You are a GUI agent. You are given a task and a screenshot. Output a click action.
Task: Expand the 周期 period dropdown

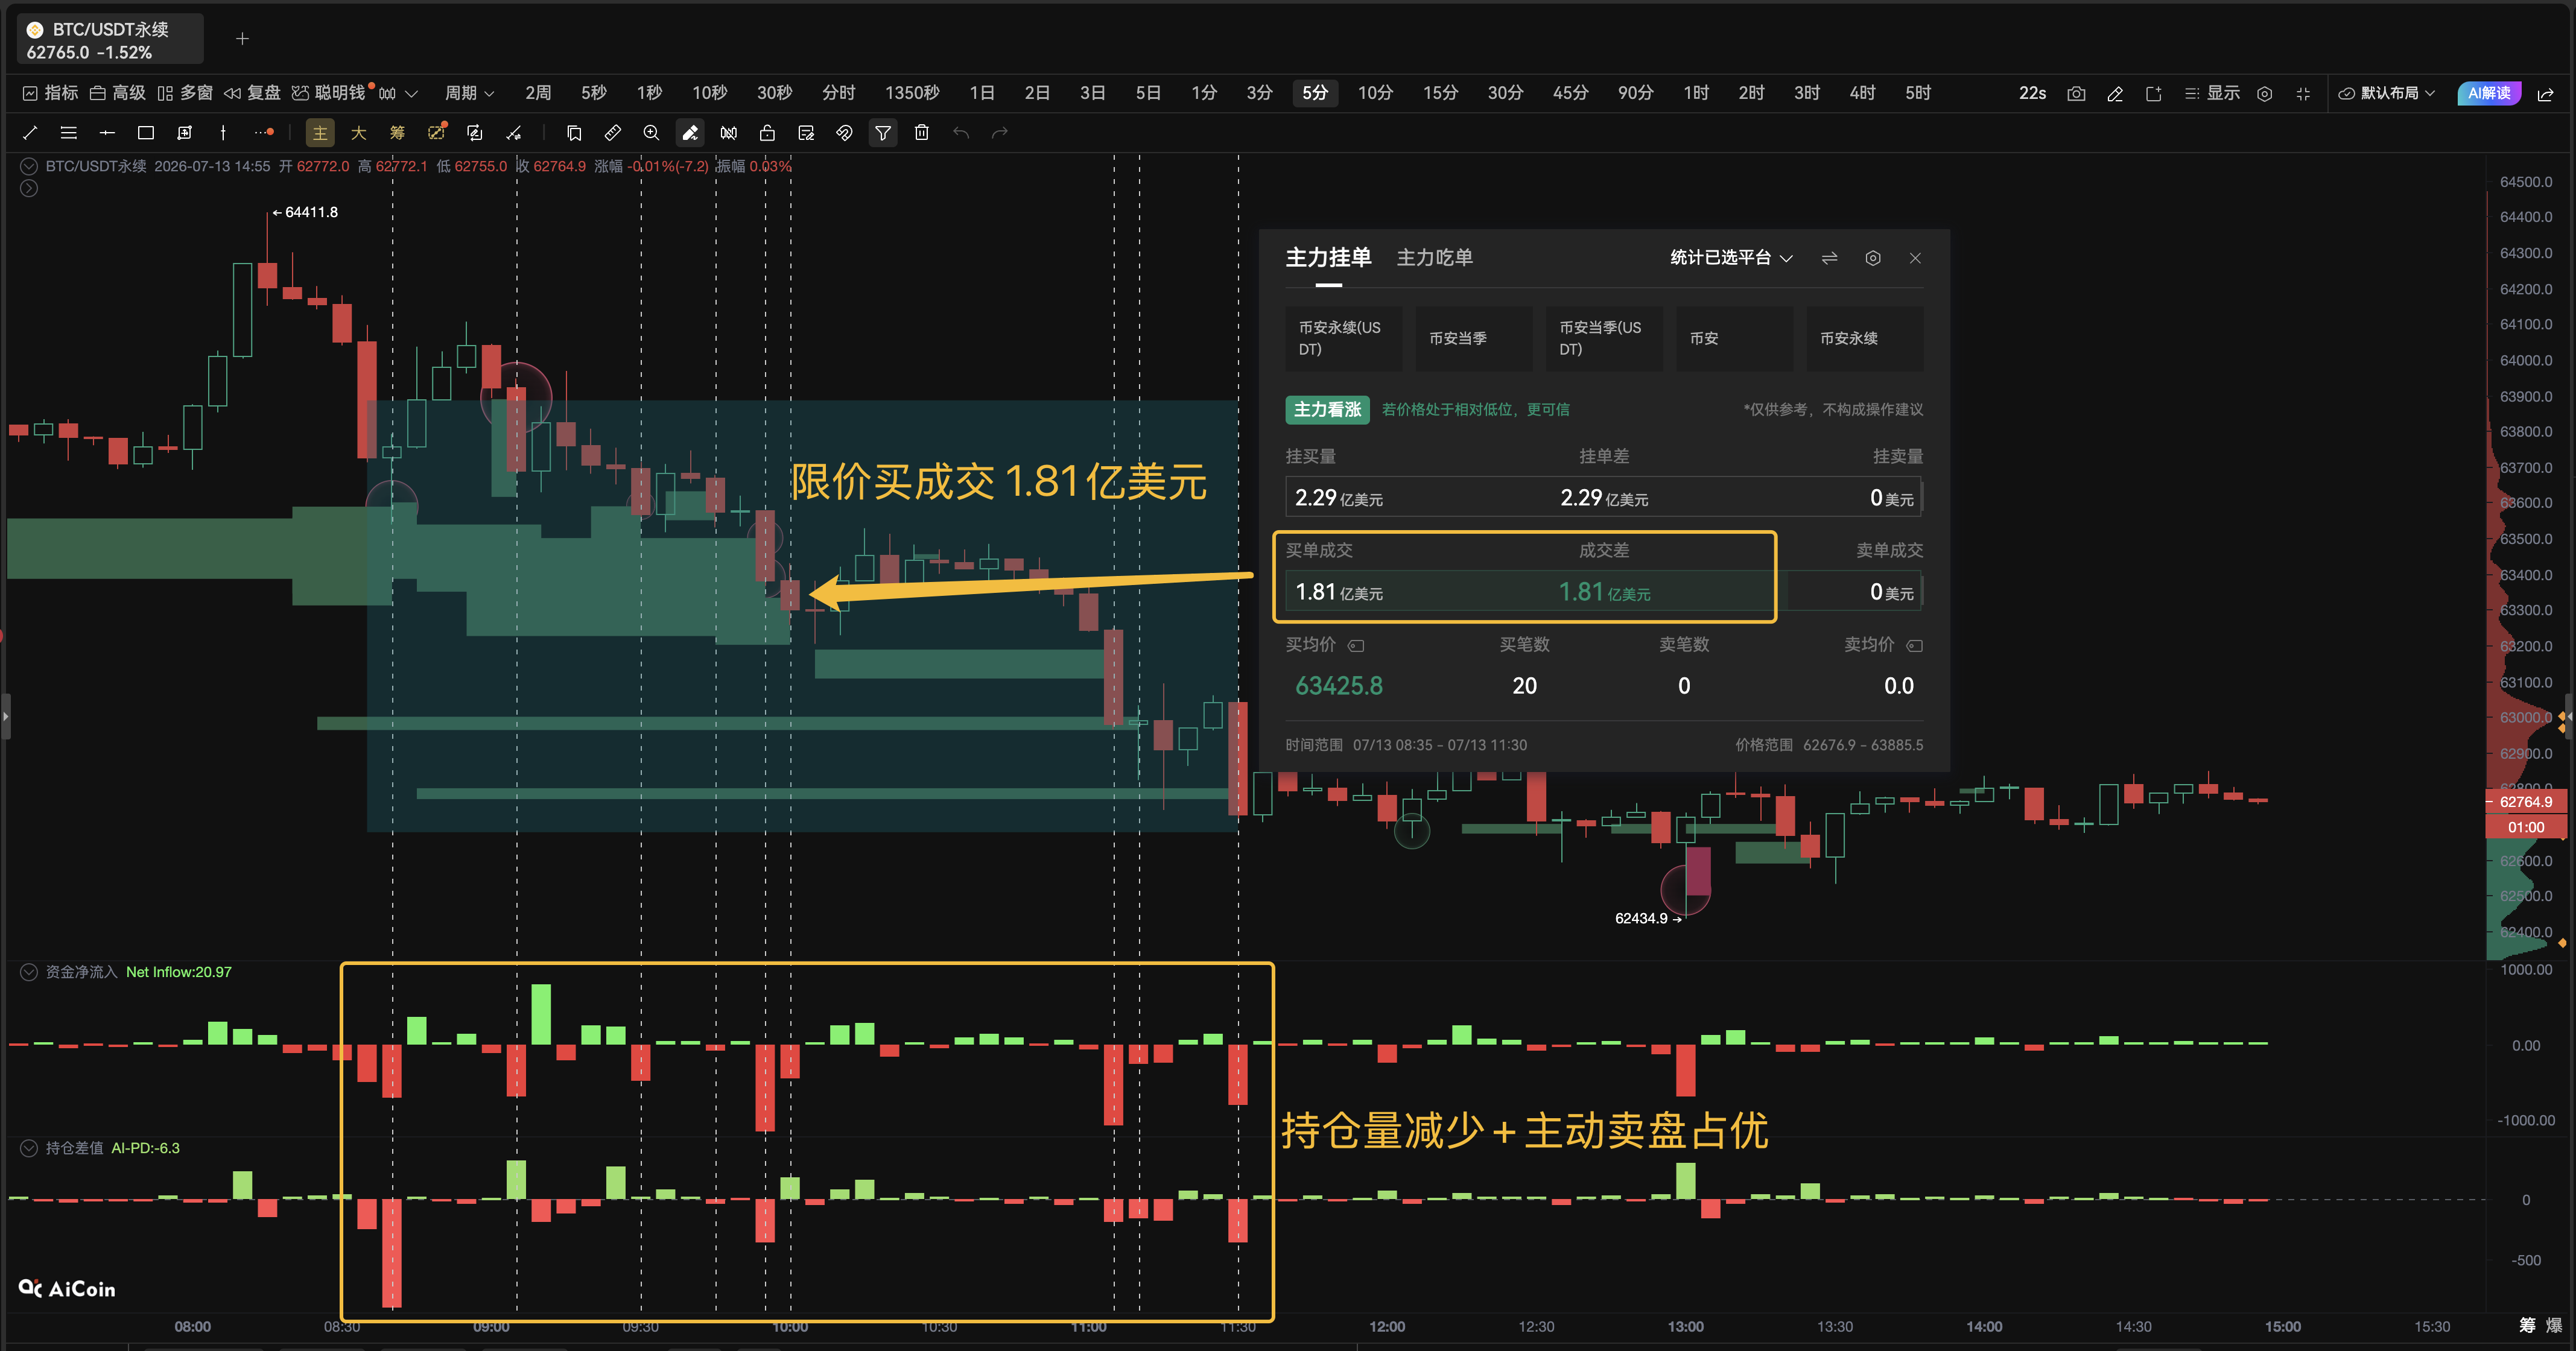(x=470, y=93)
